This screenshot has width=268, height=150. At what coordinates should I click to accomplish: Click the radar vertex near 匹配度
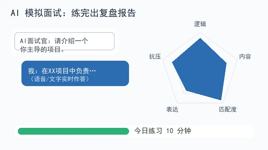point(221,100)
